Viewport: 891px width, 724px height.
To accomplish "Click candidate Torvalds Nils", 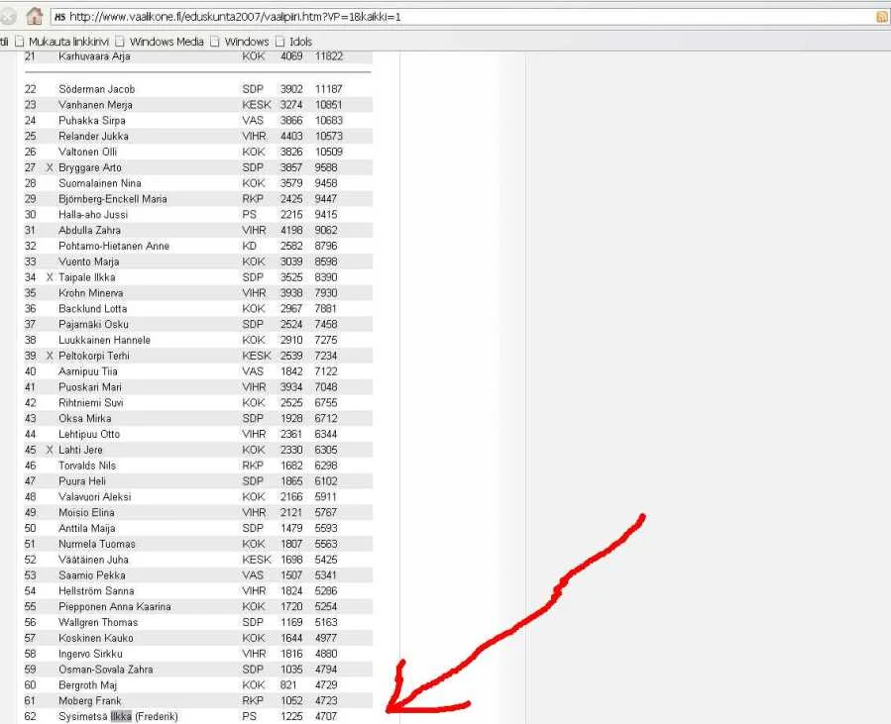I will click(87, 465).
